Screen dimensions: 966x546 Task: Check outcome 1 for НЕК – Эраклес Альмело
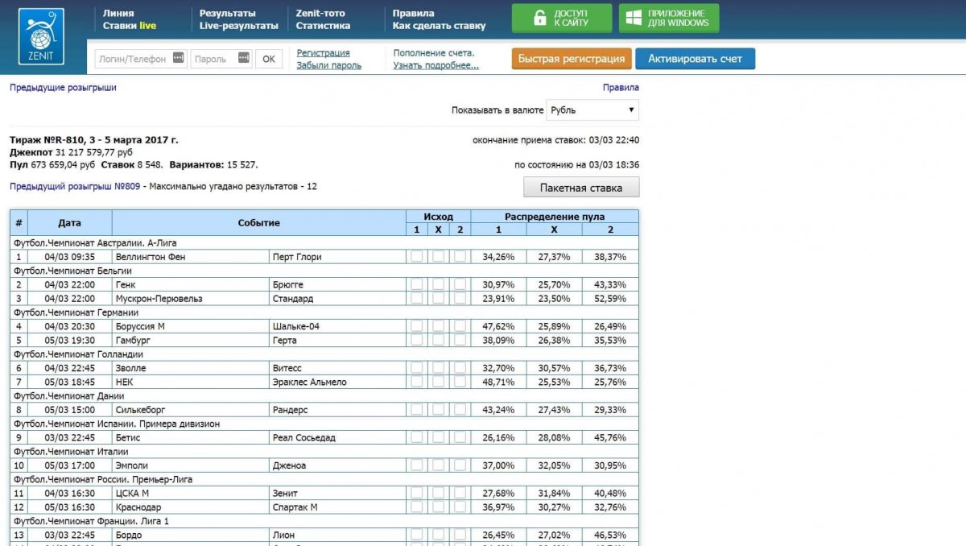tap(416, 382)
